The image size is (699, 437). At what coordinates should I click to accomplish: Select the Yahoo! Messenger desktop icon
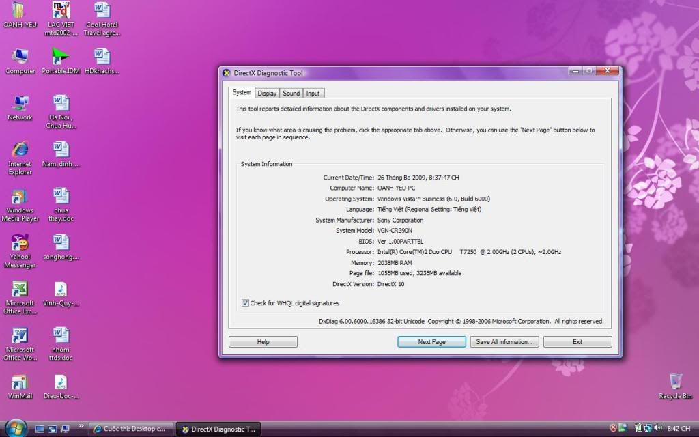[x=20, y=243]
